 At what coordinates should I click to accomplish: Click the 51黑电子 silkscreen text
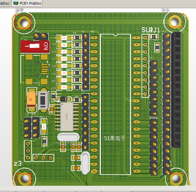115,138
